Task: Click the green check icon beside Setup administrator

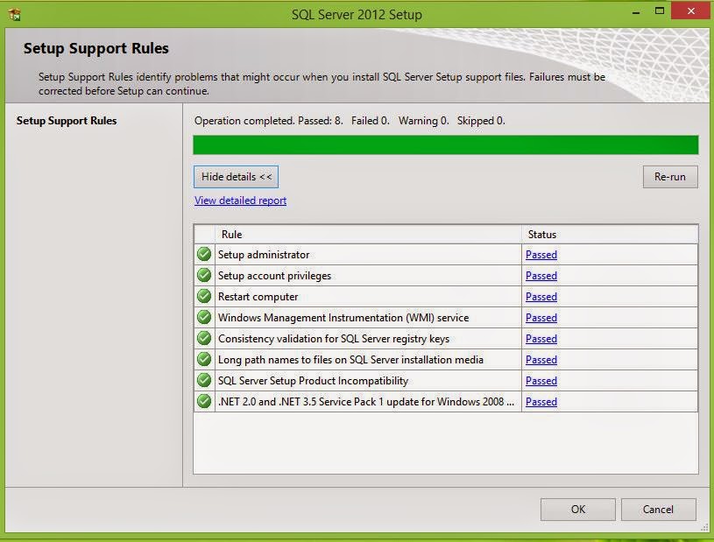Action: (x=204, y=254)
